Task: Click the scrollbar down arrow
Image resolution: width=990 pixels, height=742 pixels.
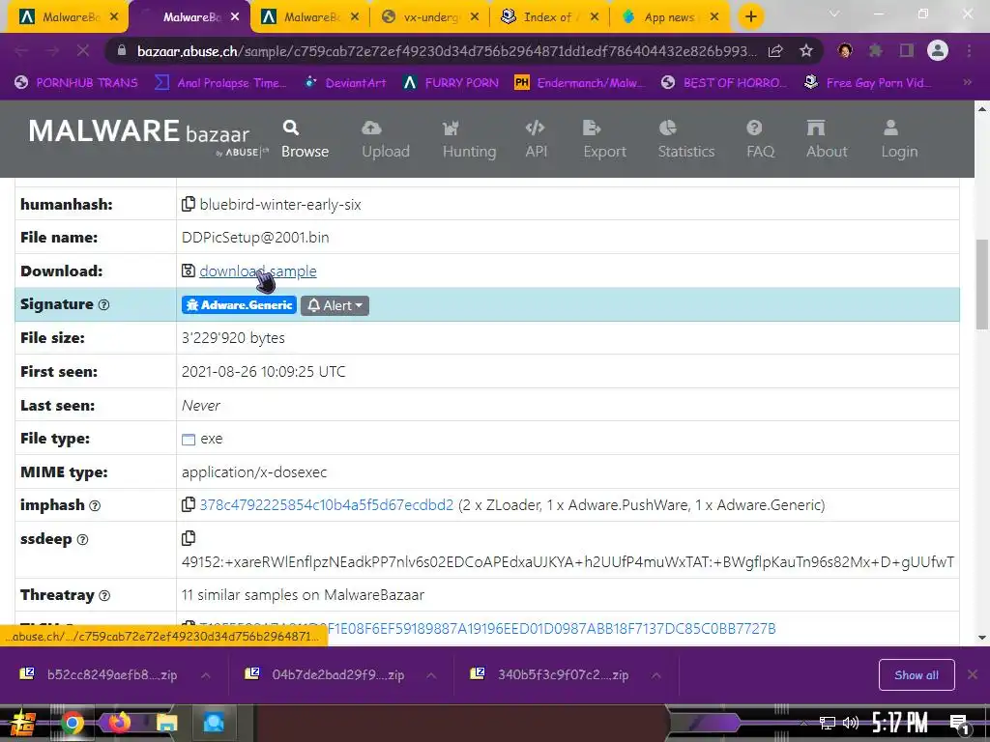Action: click(x=982, y=638)
